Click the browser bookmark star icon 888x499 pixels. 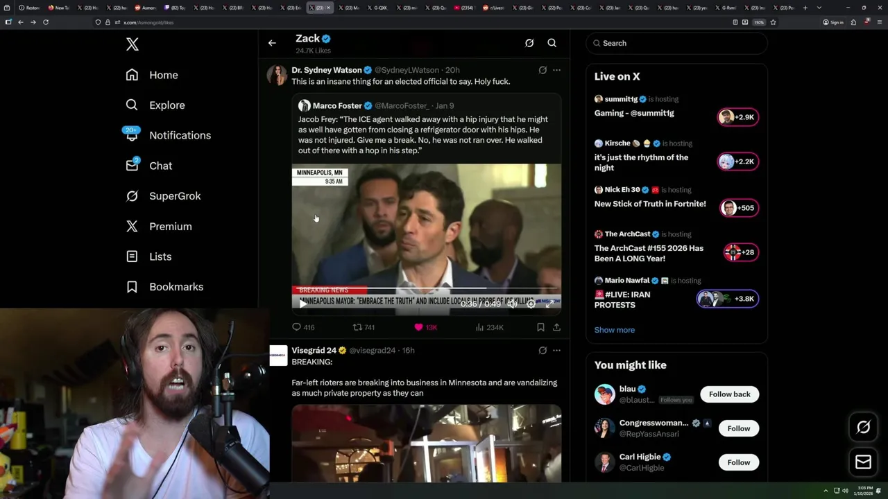[773, 22]
